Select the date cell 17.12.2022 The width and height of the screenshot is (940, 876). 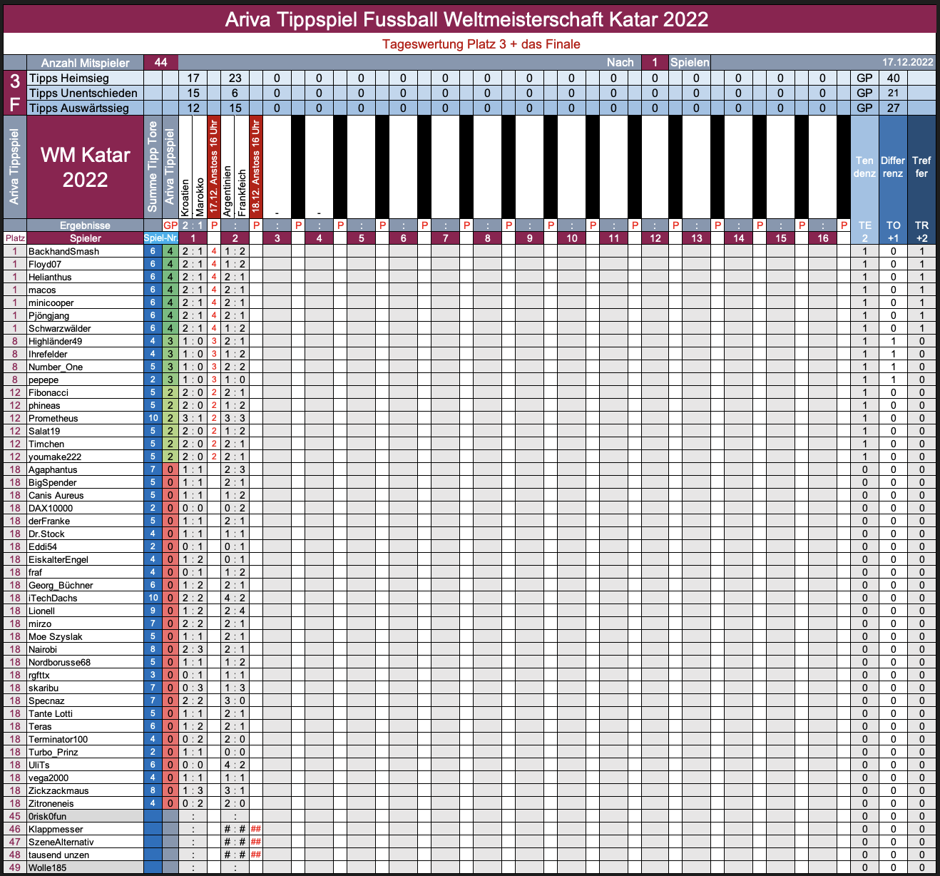[x=907, y=63]
